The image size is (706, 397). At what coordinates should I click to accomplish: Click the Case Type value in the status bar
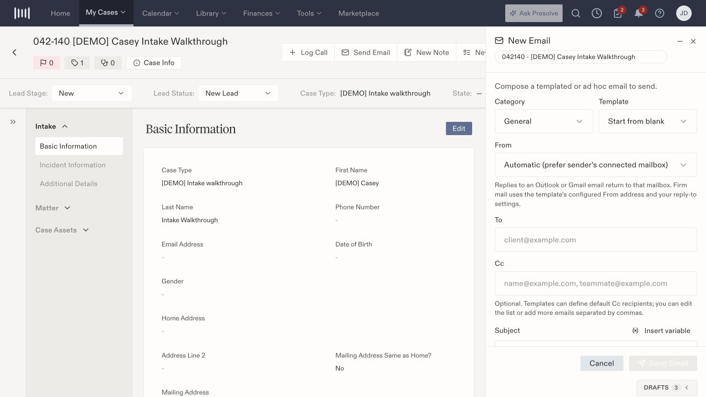(x=385, y=93)
